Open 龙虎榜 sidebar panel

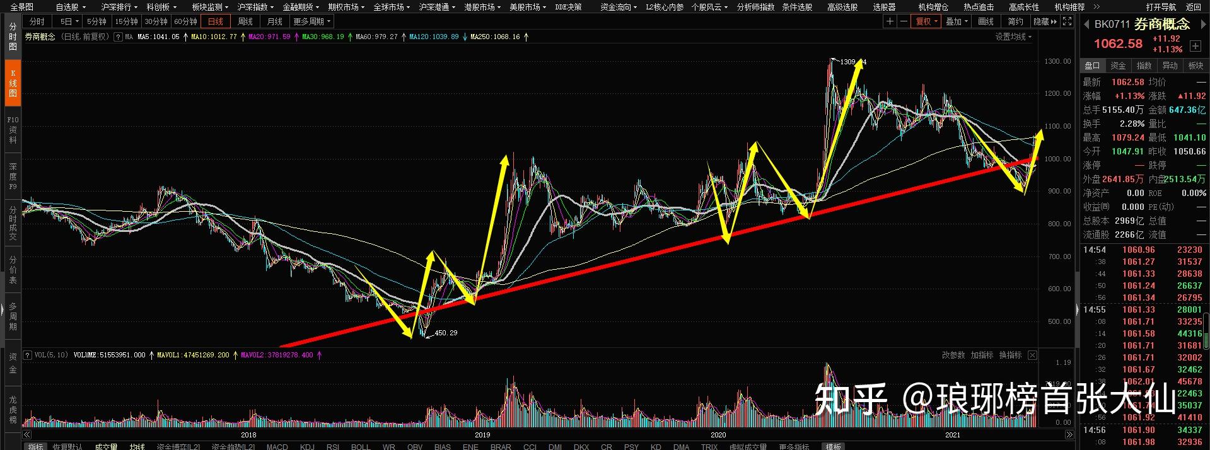click(13, 408)
